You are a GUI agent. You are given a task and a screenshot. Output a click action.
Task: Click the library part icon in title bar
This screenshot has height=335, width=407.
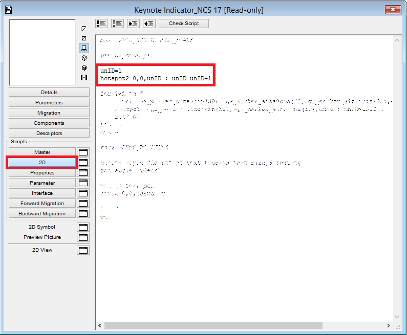[x=9, y=10]
